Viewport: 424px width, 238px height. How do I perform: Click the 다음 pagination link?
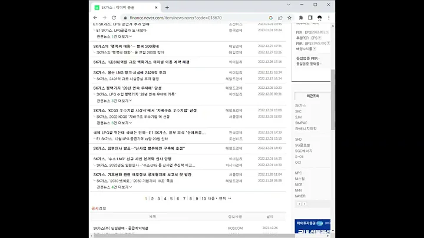click(x=213, y=199)
